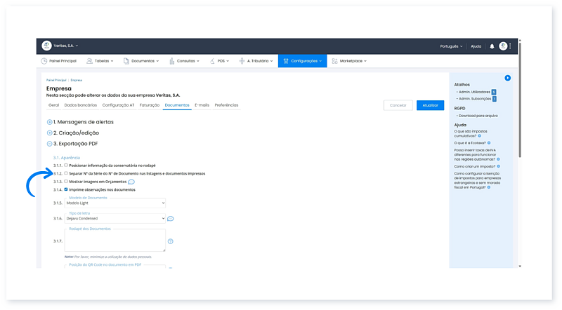Viewport: 562px width, 310px height.
Task: Click the Consultas chart icon
Action: pos(172,61)
